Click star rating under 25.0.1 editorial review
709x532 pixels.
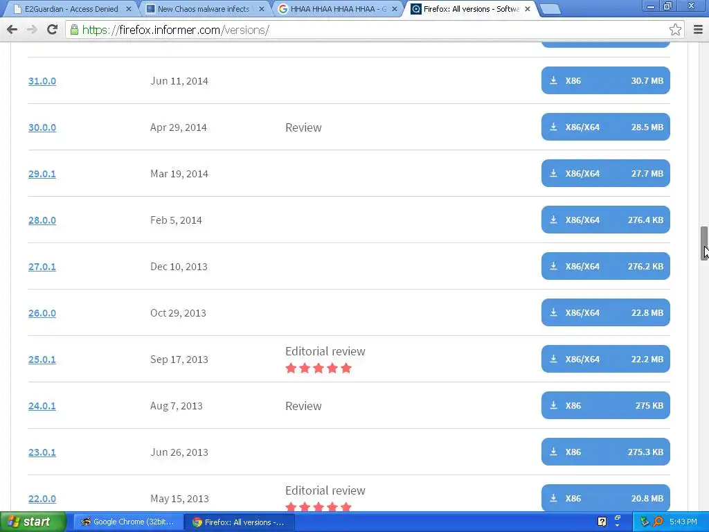318,369
